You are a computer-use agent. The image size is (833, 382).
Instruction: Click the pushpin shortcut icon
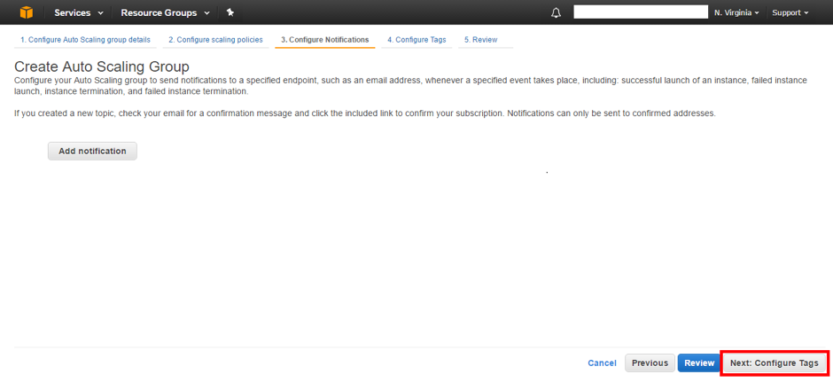tap(230, 12)
